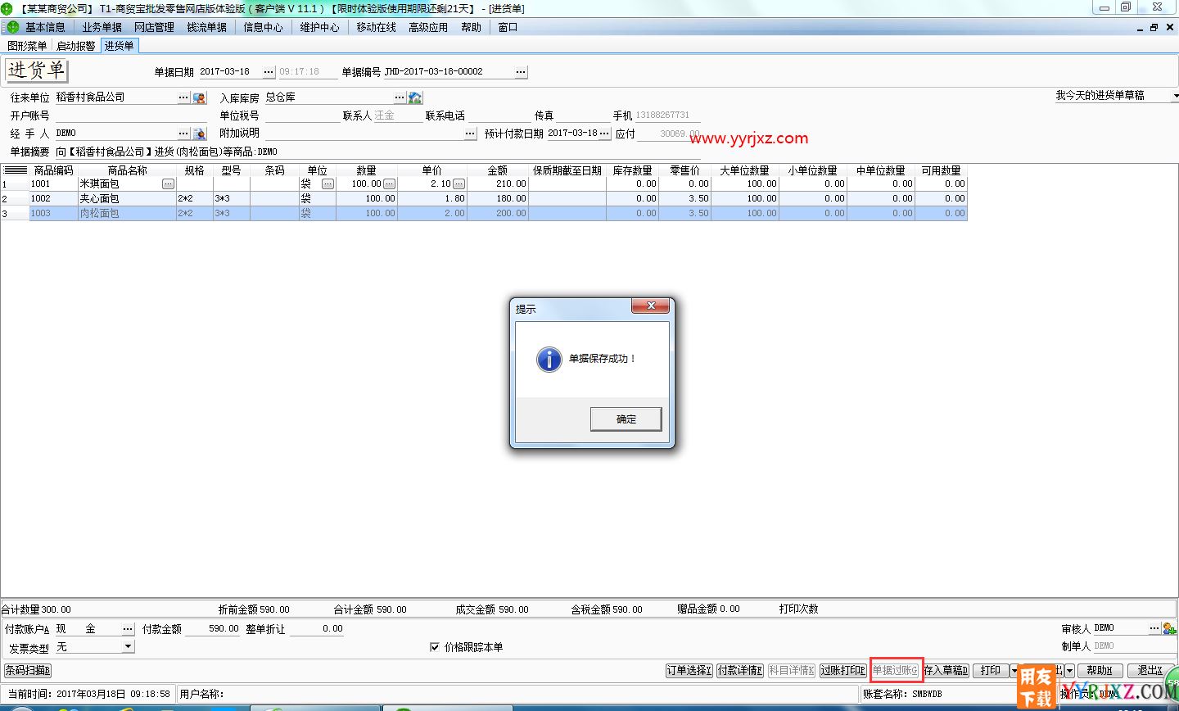
Task: Close the 提示 dialog with X
Action: click(x=651, y=306)
